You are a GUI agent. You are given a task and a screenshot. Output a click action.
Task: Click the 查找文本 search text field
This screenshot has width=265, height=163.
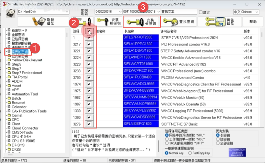[x=179, y=12]
